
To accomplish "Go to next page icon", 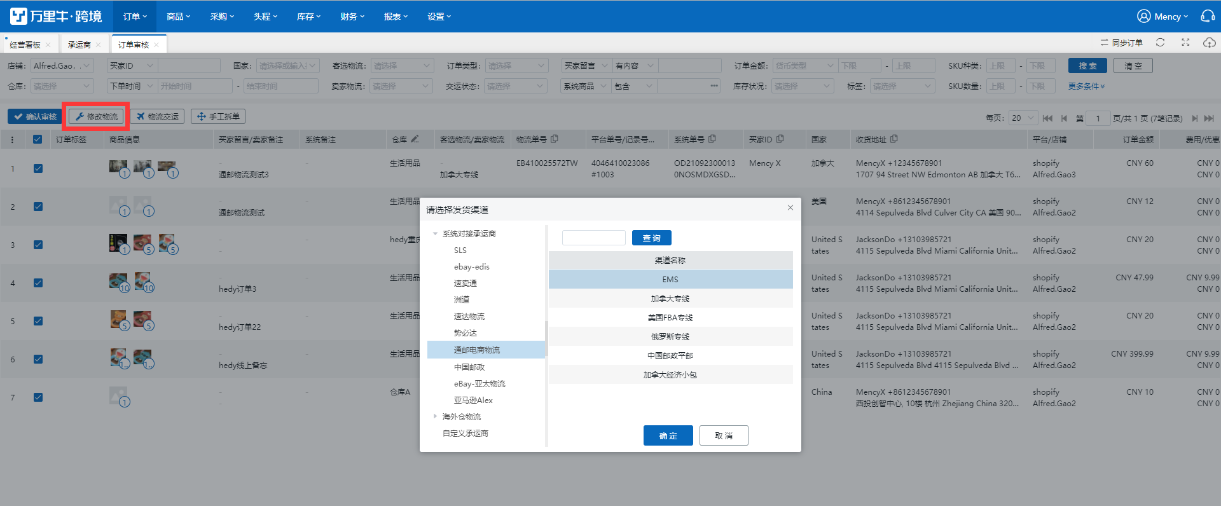I will click(1194, 118).
